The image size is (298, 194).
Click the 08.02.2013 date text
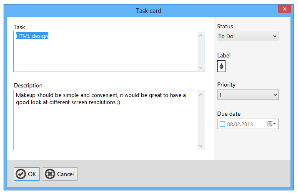point(240,124)
